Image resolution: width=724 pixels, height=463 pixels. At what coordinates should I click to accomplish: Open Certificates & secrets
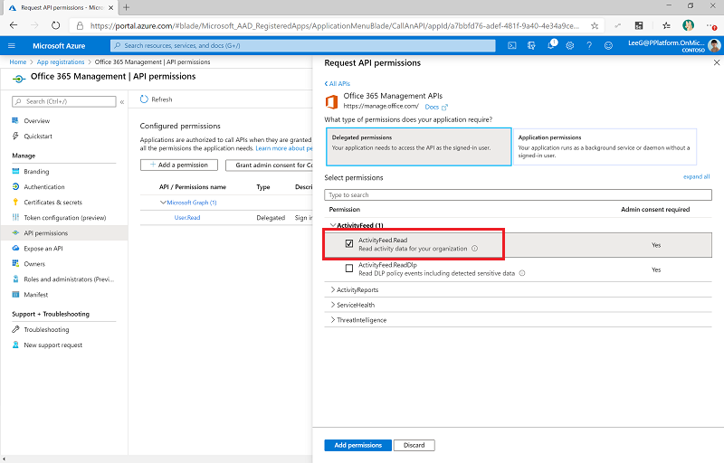coord(52,203)
